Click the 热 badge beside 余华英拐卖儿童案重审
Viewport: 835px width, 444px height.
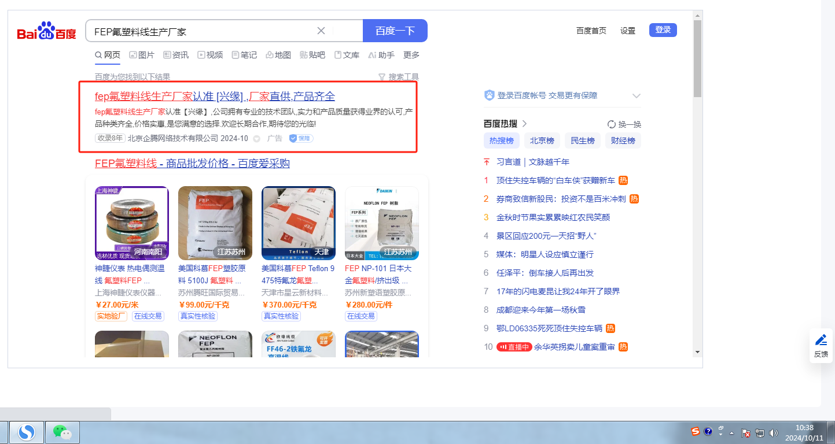(623, 347)
